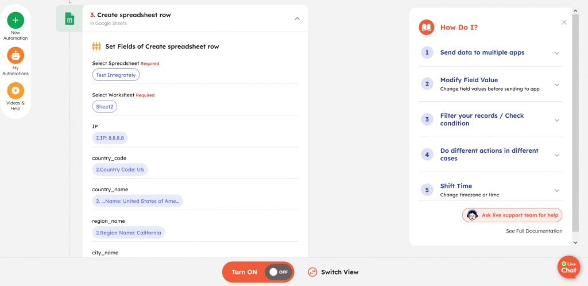Open My Automations robot icon

point(16,56)
